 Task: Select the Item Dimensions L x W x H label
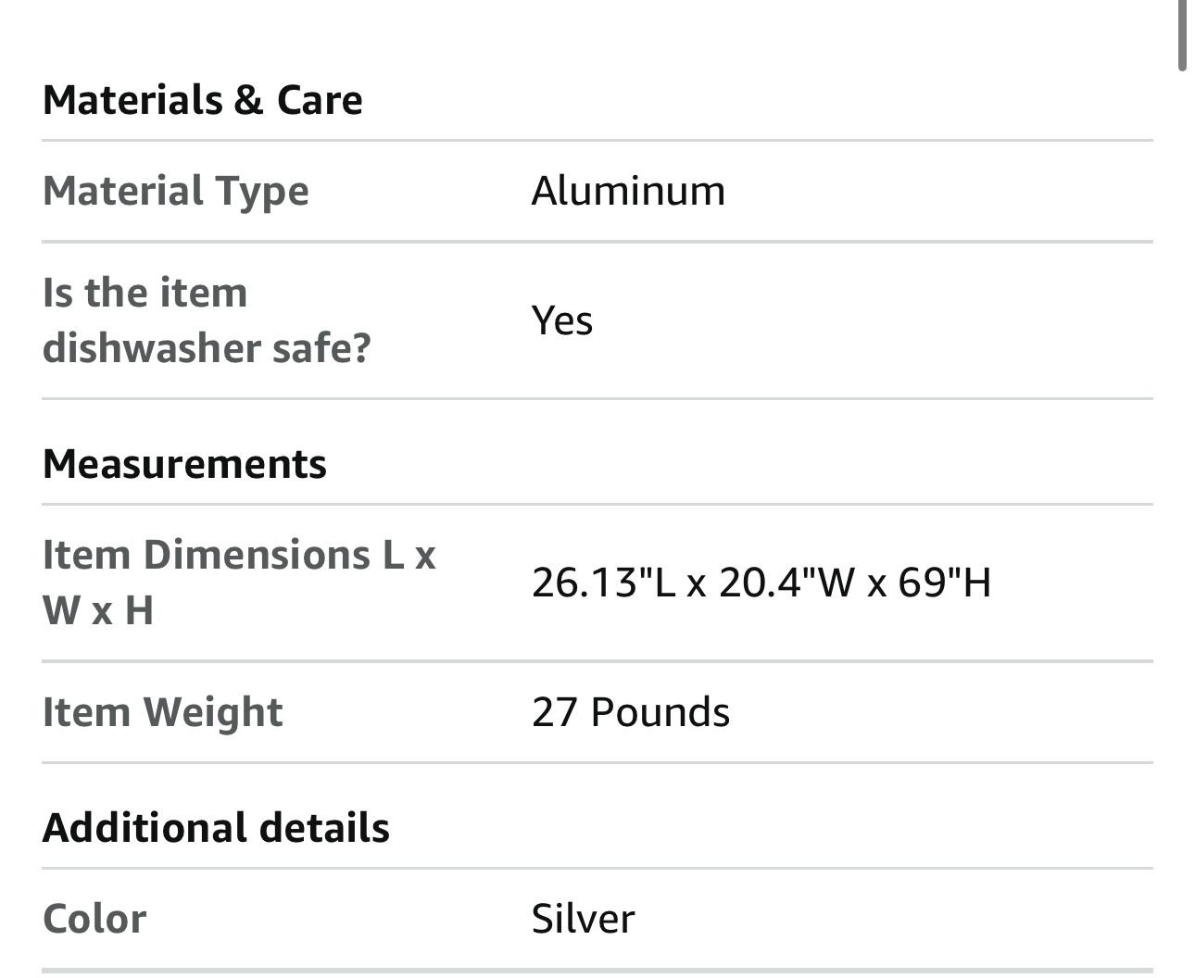(x=238, y=583)
